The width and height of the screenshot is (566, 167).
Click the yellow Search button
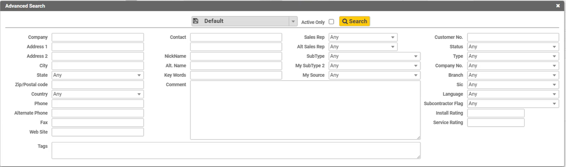pos(354,21)
